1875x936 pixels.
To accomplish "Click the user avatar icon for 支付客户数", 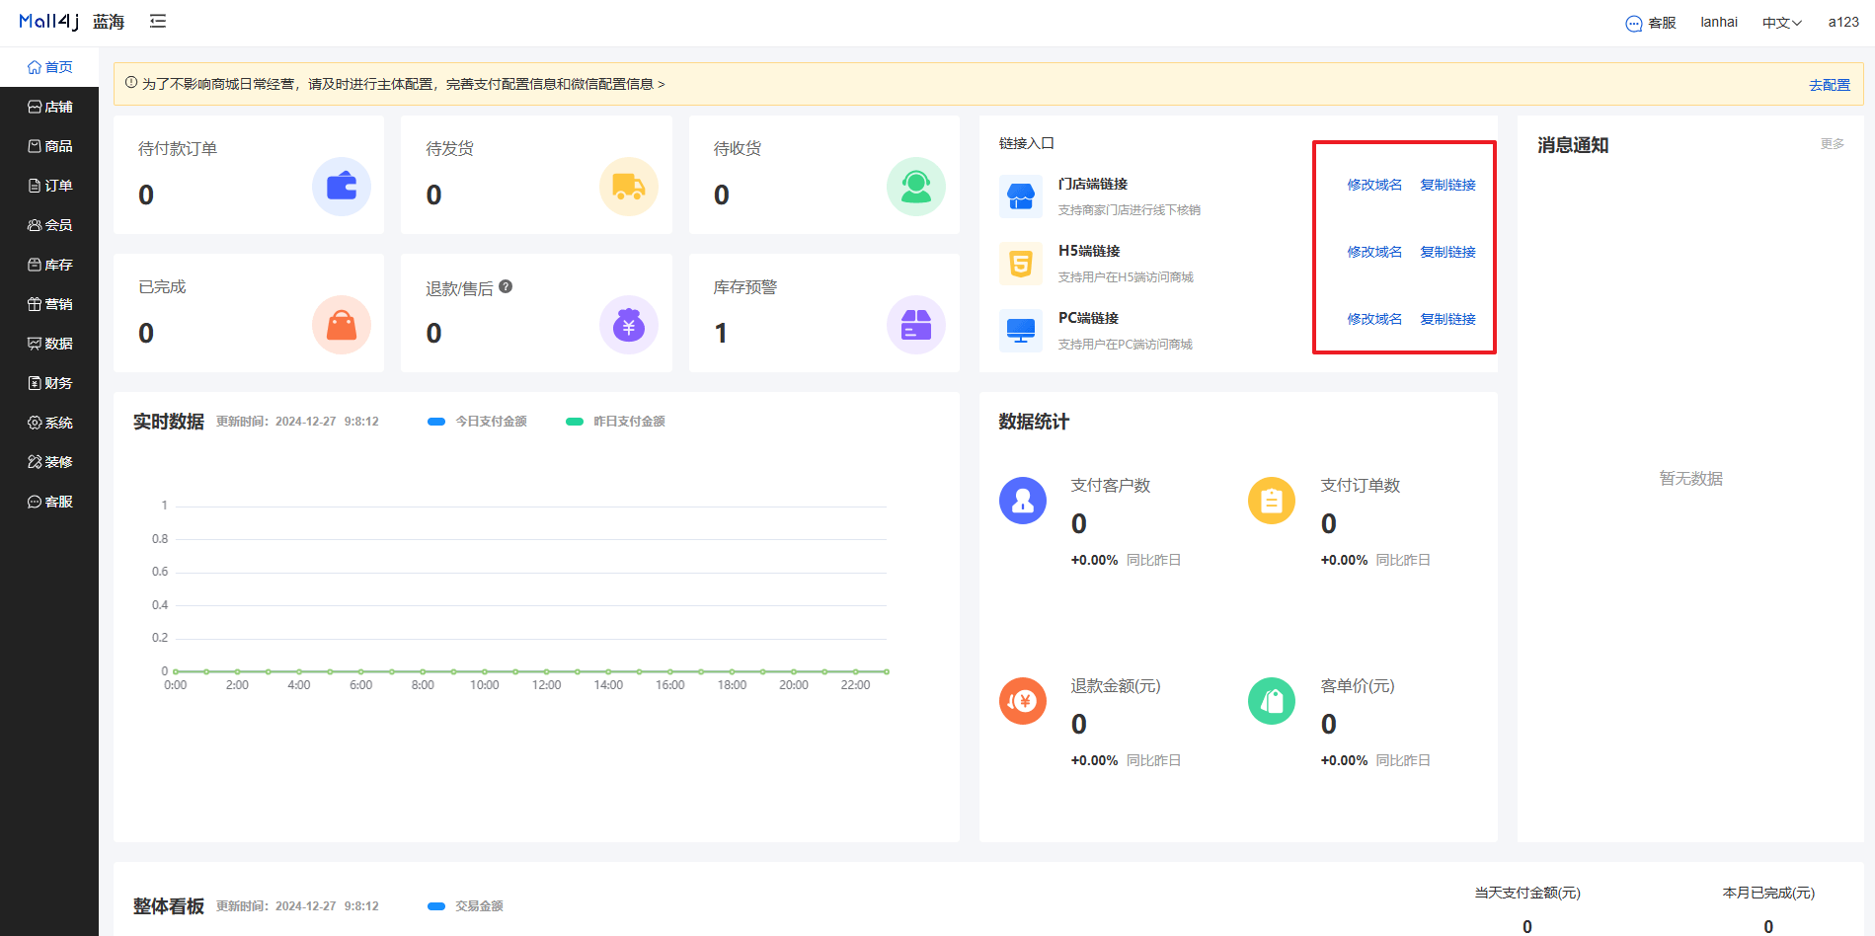I will (x=1023, y=501).
